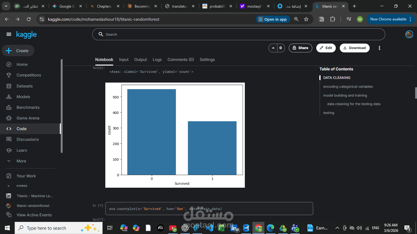Viewport: 417px width, 234px height.
Task: Click the Survived countplot image
Action: pos(175,135)
